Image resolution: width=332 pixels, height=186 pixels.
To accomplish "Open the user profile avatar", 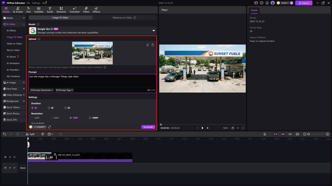I will [x=273, y=3].
